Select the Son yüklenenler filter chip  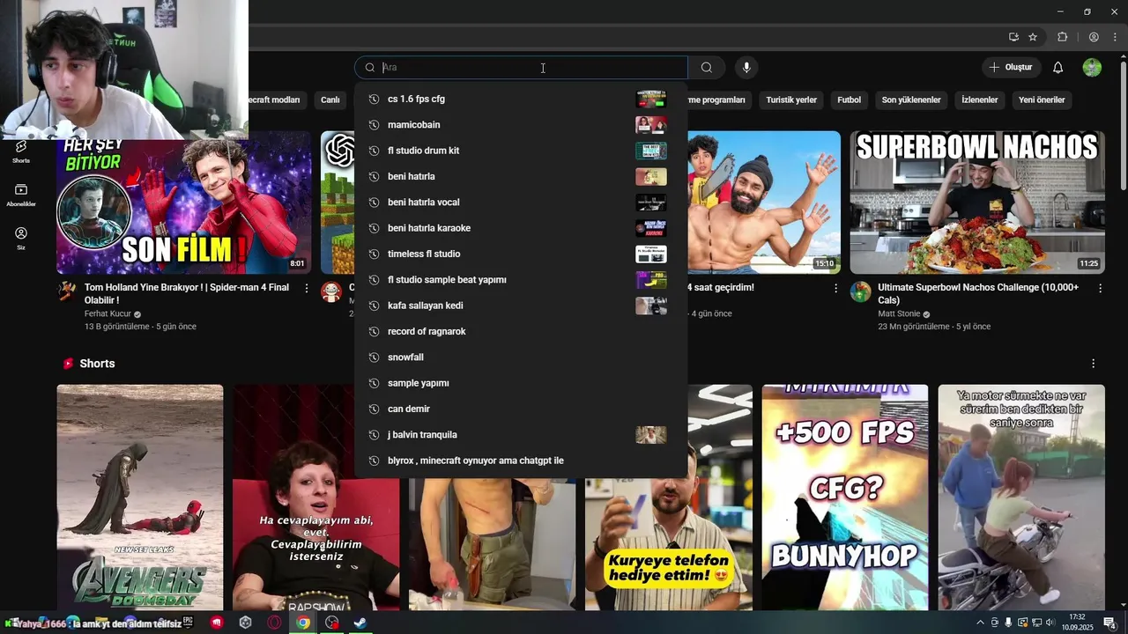pos(911,100)
